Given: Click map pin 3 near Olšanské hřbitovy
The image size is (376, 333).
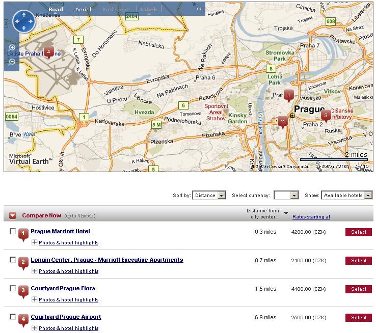Looking at the screenshot, I should 326,116.
